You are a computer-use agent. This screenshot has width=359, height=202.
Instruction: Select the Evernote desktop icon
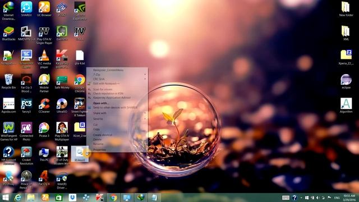62,34
